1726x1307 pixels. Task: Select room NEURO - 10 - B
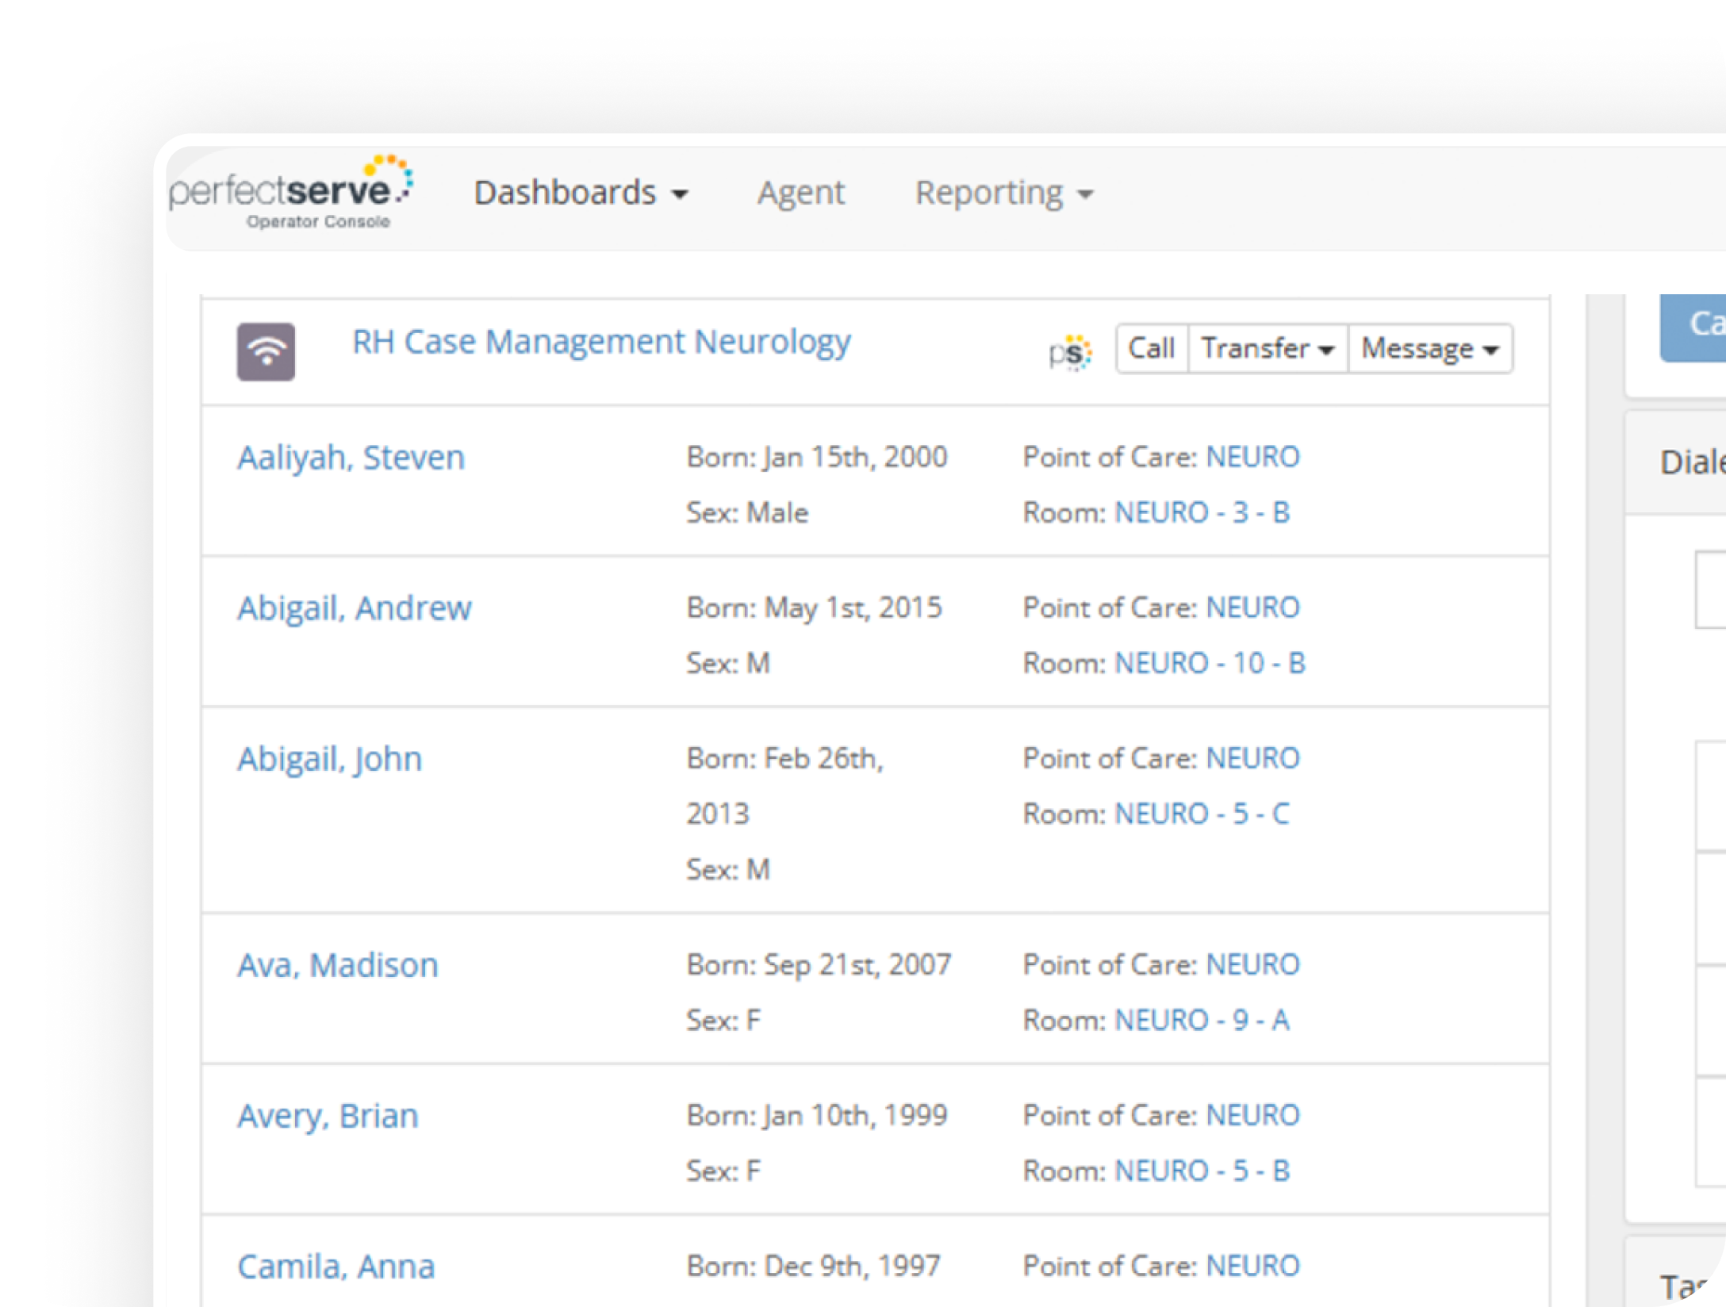click(1210, 663)
